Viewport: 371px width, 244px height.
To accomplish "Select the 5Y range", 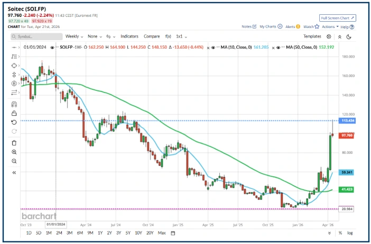I will click(x=128, y=233).
